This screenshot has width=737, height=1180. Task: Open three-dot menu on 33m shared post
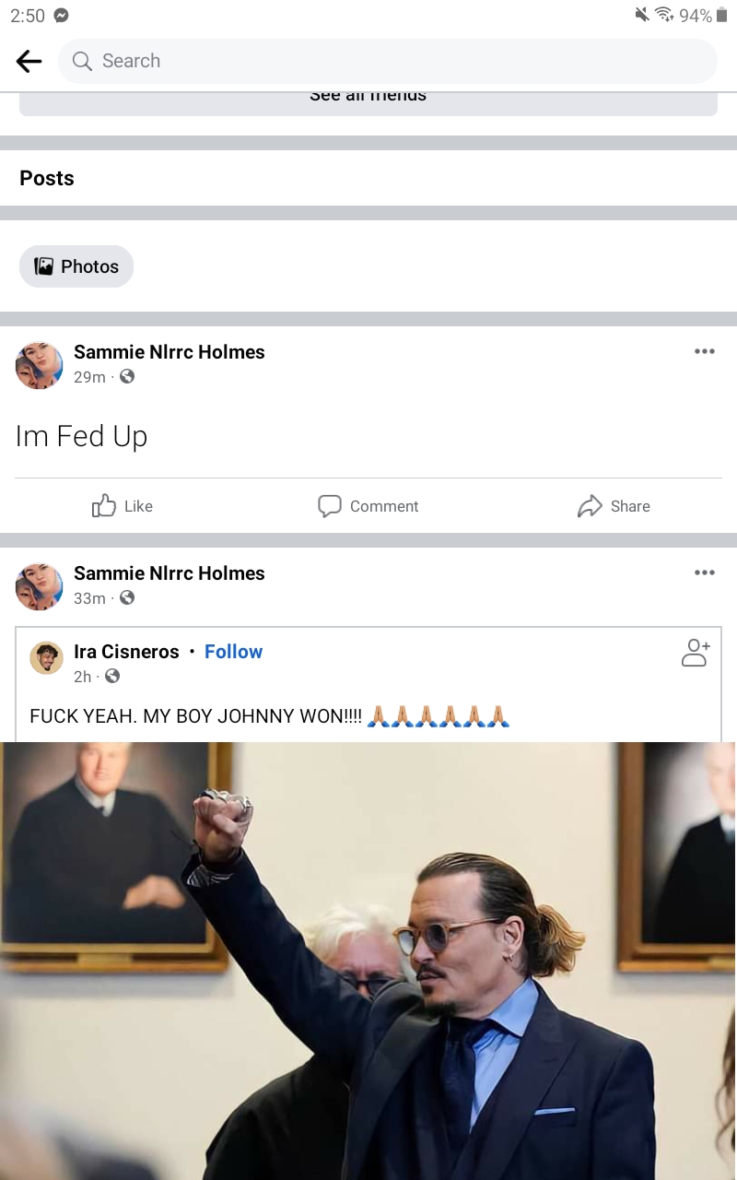point(705,572)
